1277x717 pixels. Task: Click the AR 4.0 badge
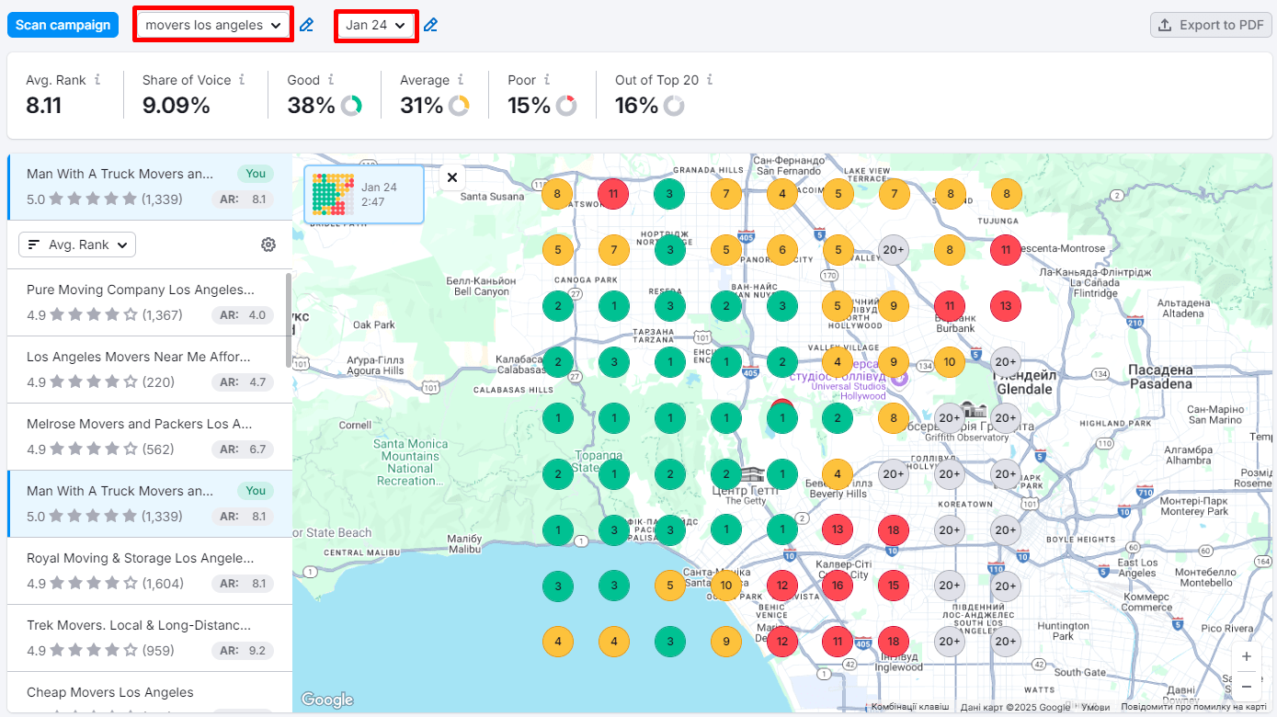(243, 315)
